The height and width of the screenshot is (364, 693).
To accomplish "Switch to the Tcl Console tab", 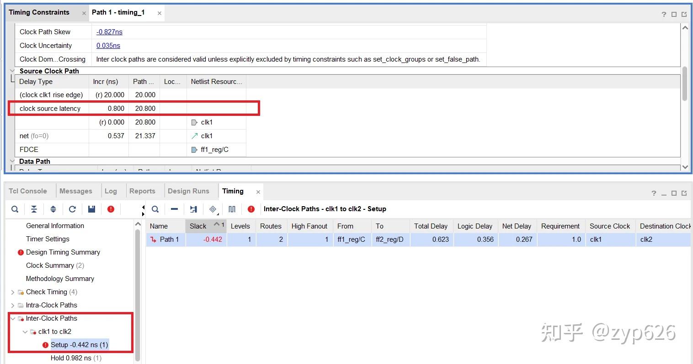I will pyautogui.click(x=28, y=191).
